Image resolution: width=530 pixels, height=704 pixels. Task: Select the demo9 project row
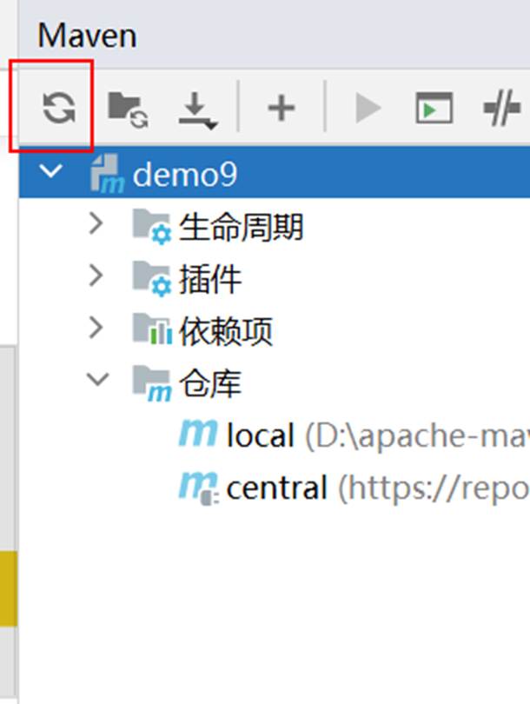click(275, 171)
